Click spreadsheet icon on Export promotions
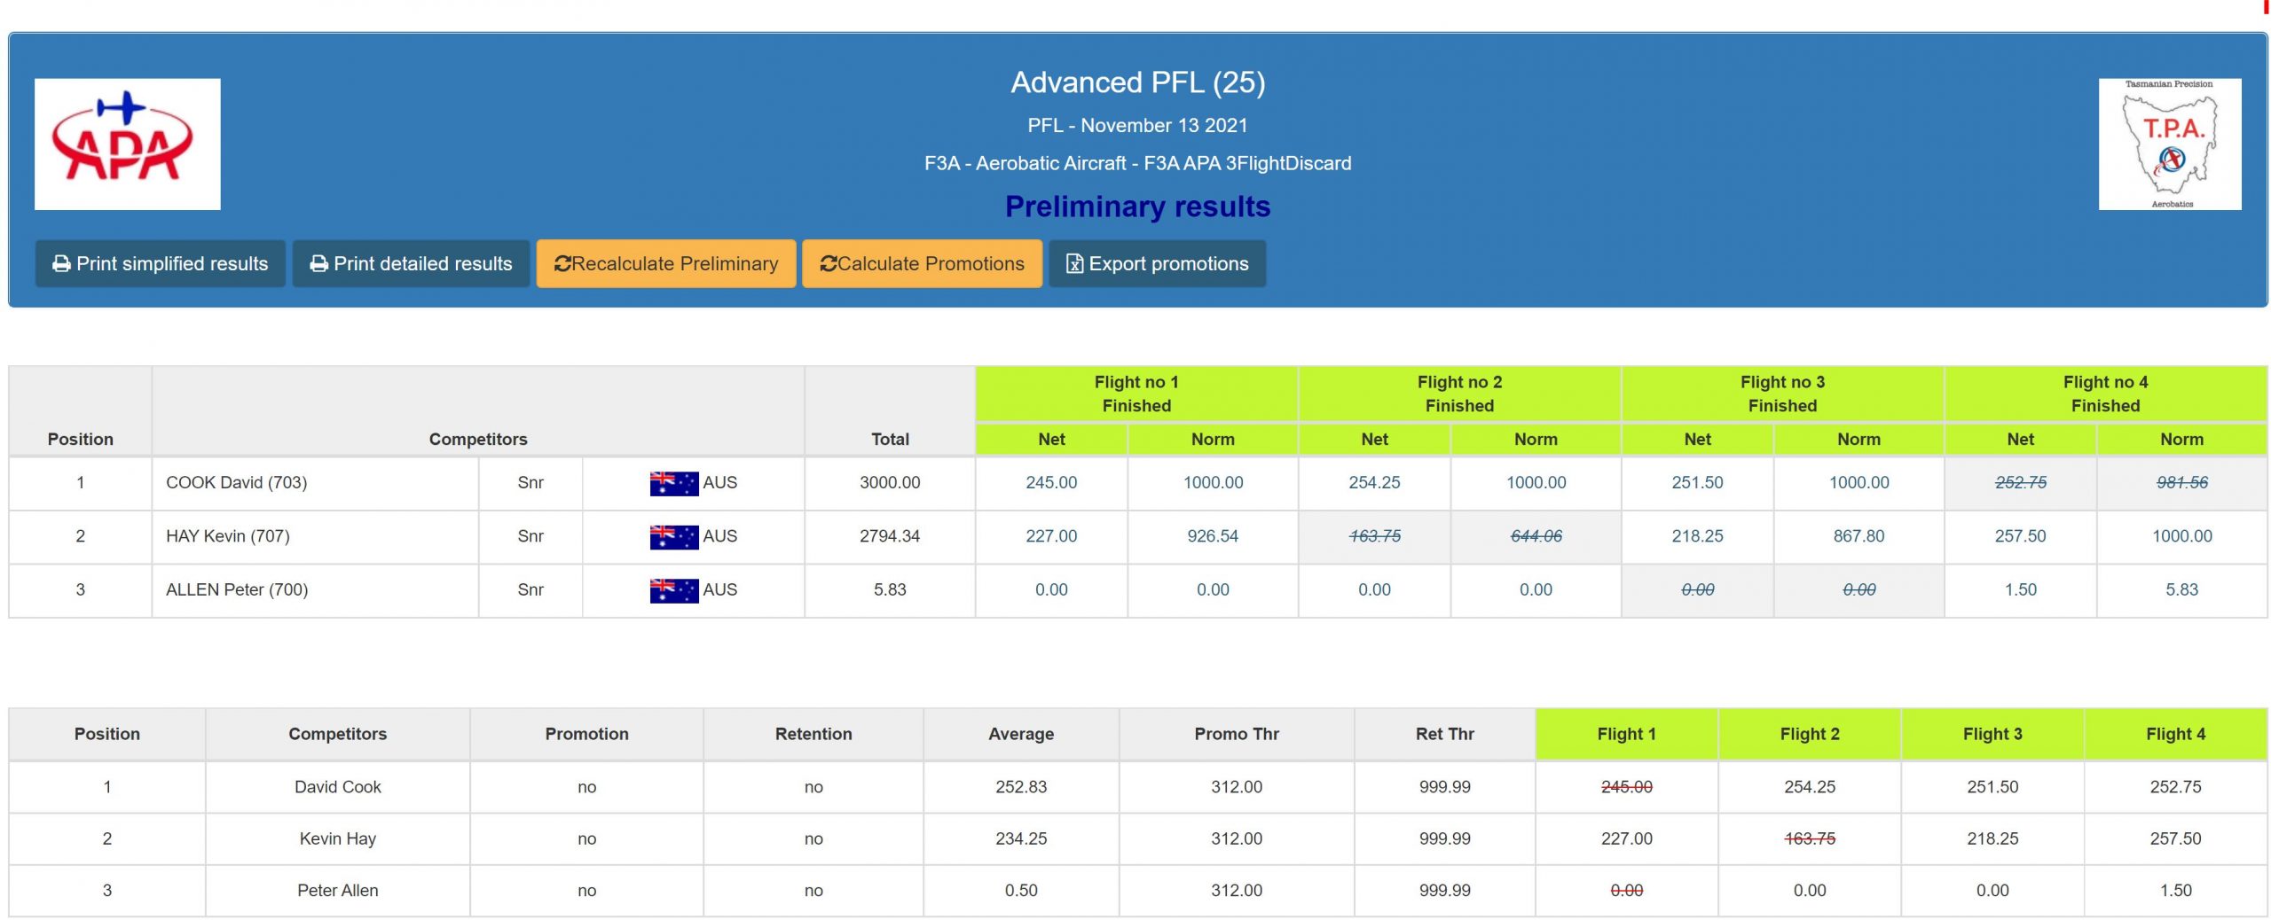Image resolution: width=2271 pixels, height=920 pixels. (1074, 264)
